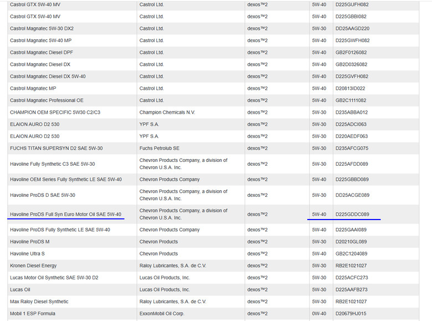Click Lucas Oil Products, Inc. in Lucas Oil row
Viewport: 432px width, 321px height.
tap(164, 289)
